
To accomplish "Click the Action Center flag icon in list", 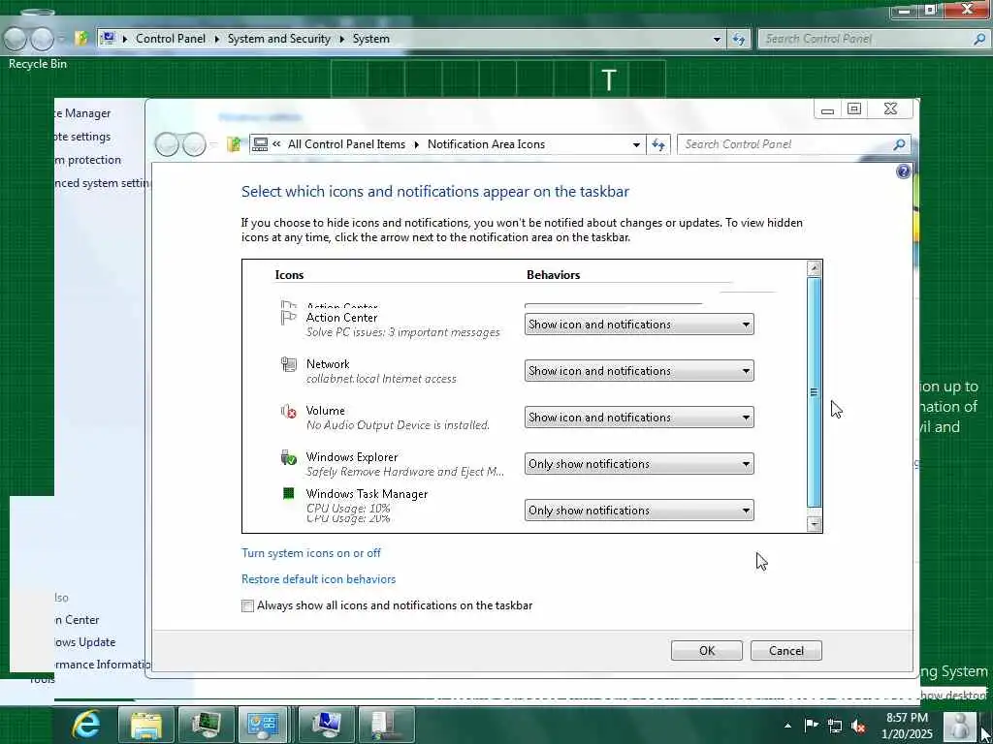I will coord(288,318).
